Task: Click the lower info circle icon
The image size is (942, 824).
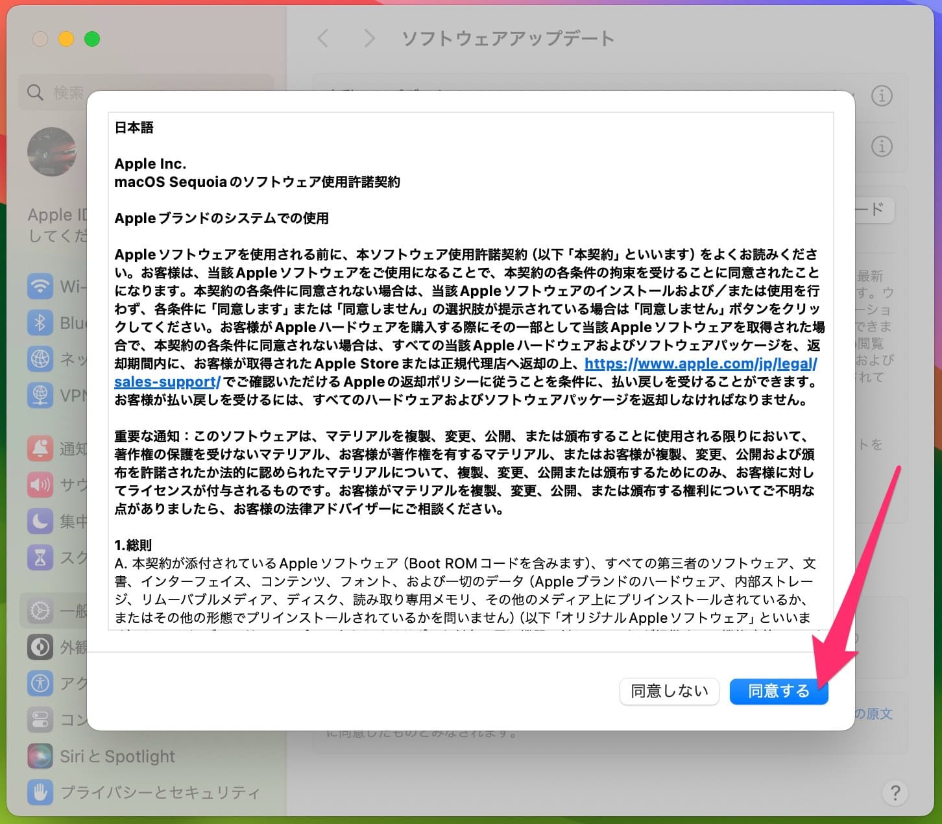Action: tap(882, 147)
